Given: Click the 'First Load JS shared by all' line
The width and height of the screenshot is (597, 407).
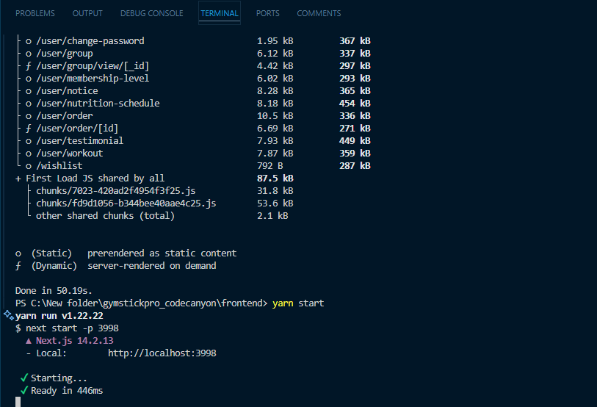Looking at the screenshot, I should [95, 179].
